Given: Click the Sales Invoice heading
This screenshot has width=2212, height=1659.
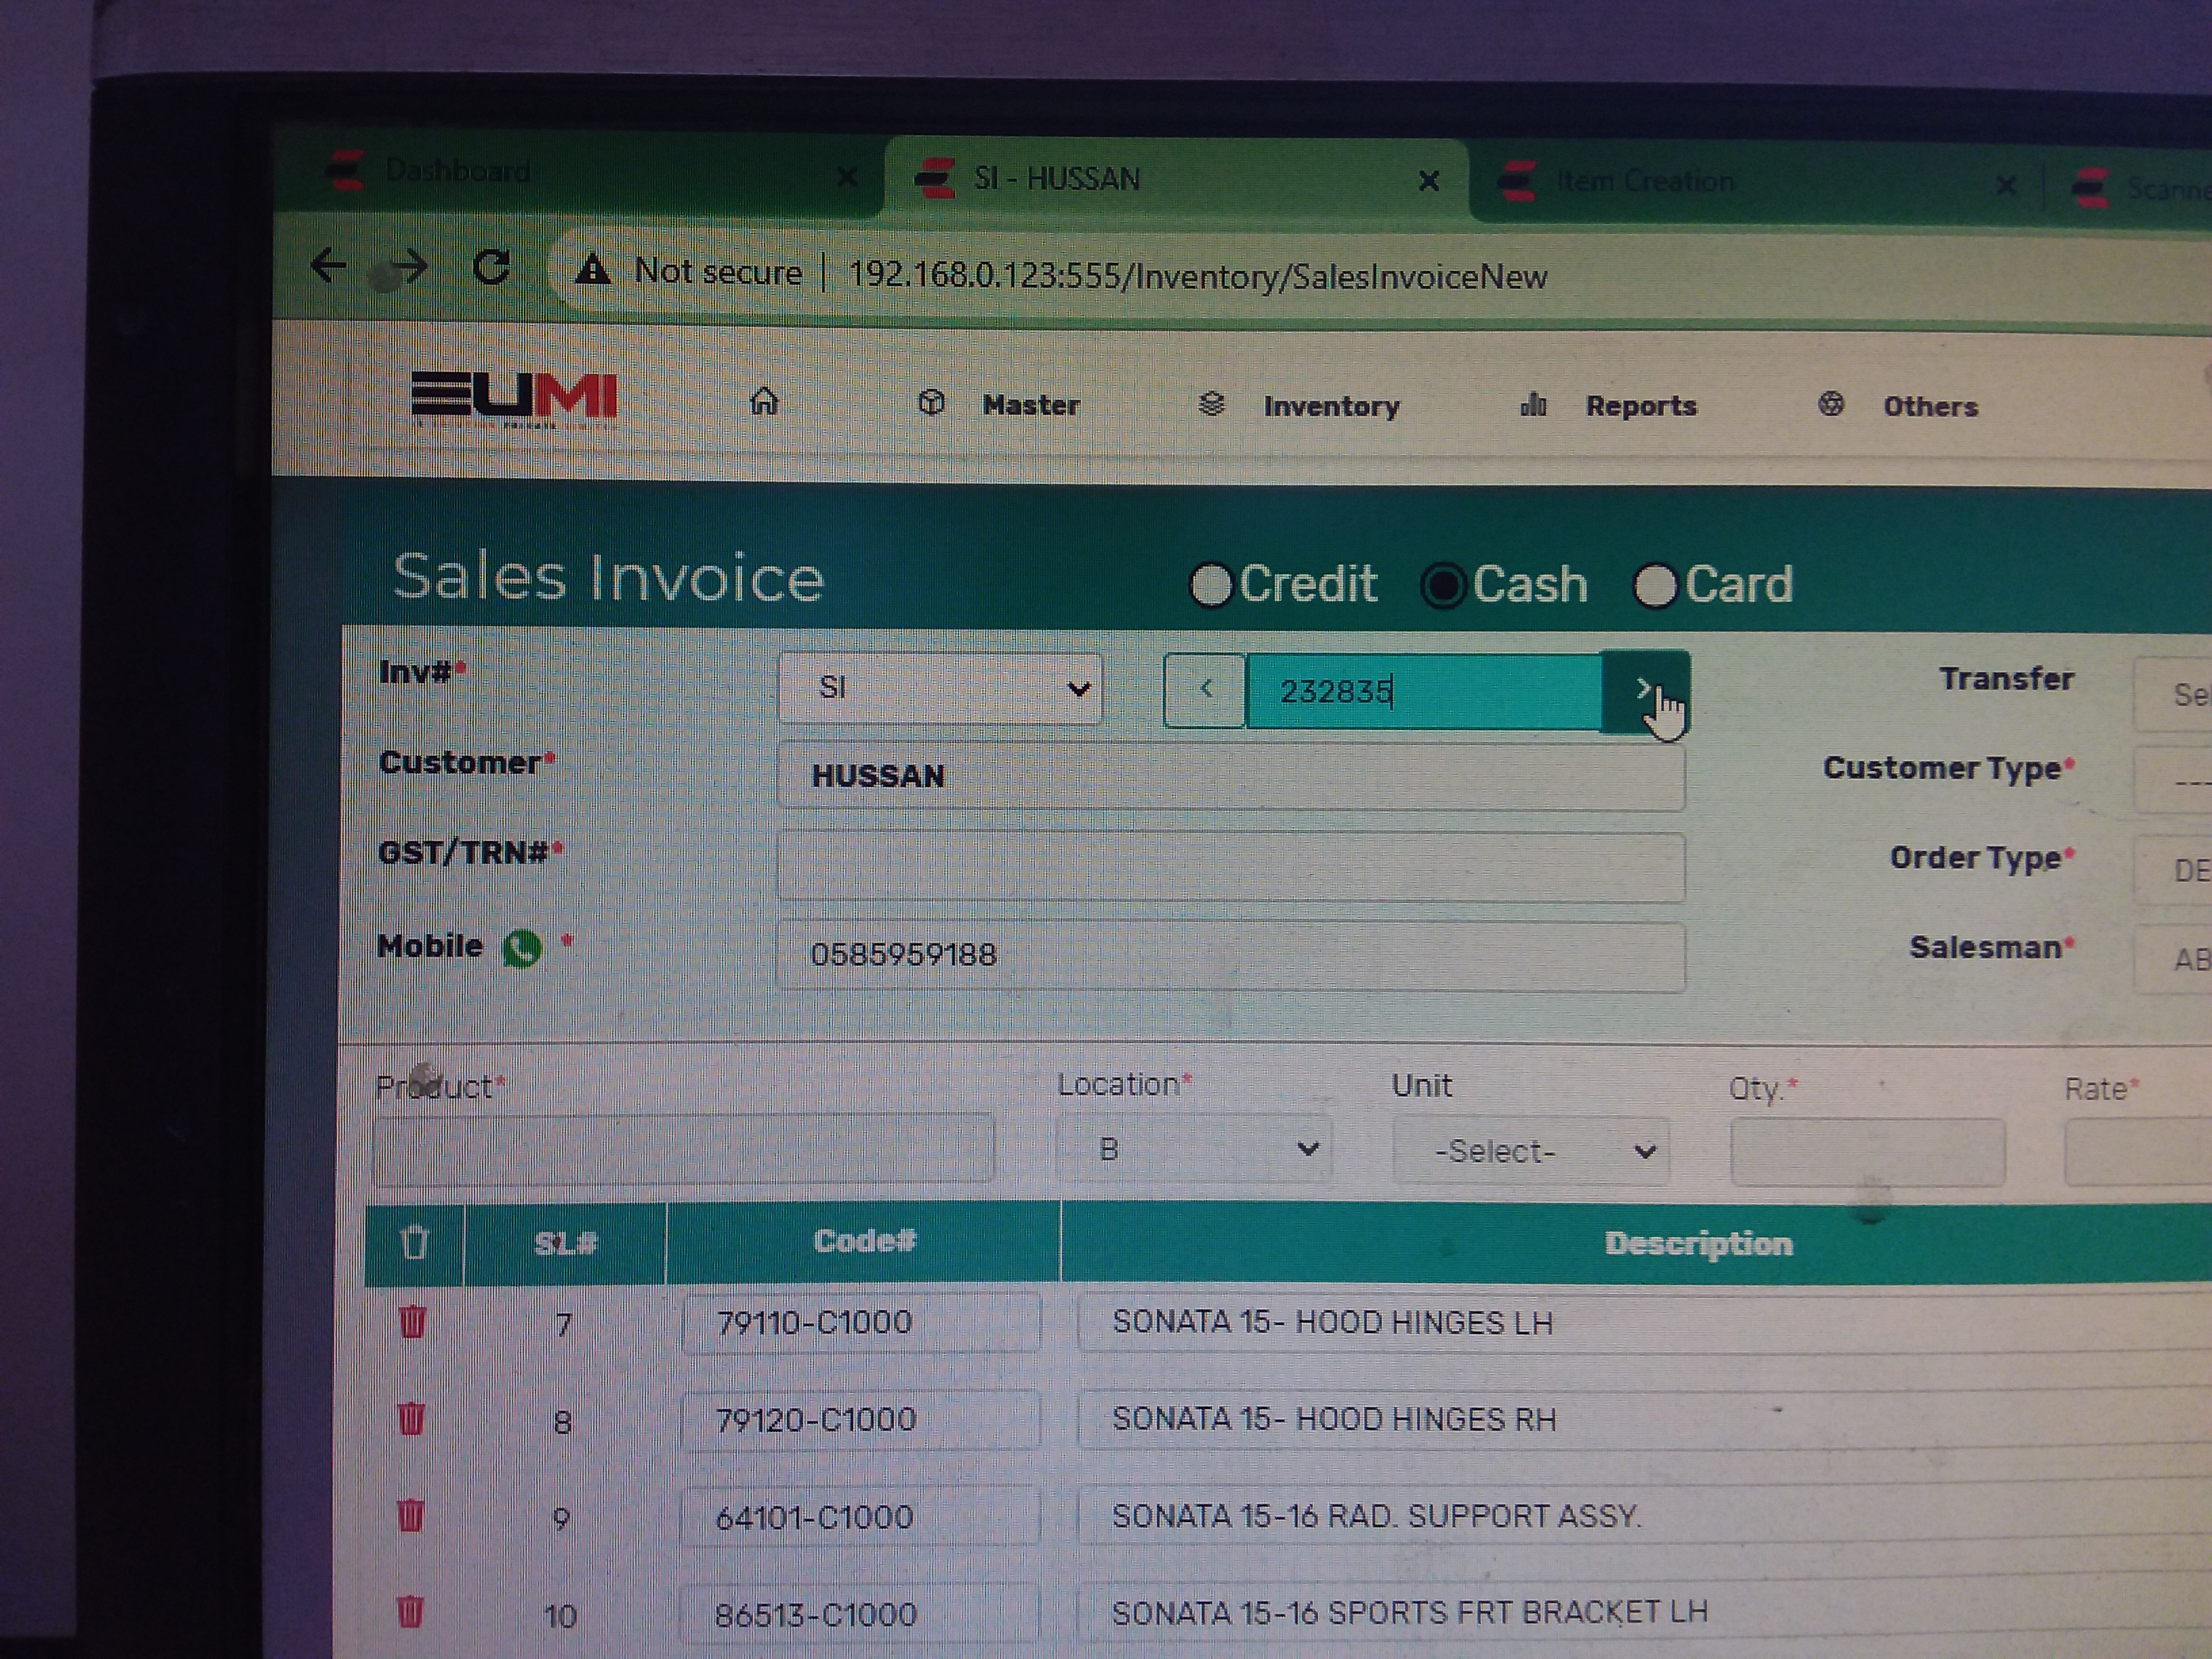Looking at the screenshot, I should (x=608, y=578).
